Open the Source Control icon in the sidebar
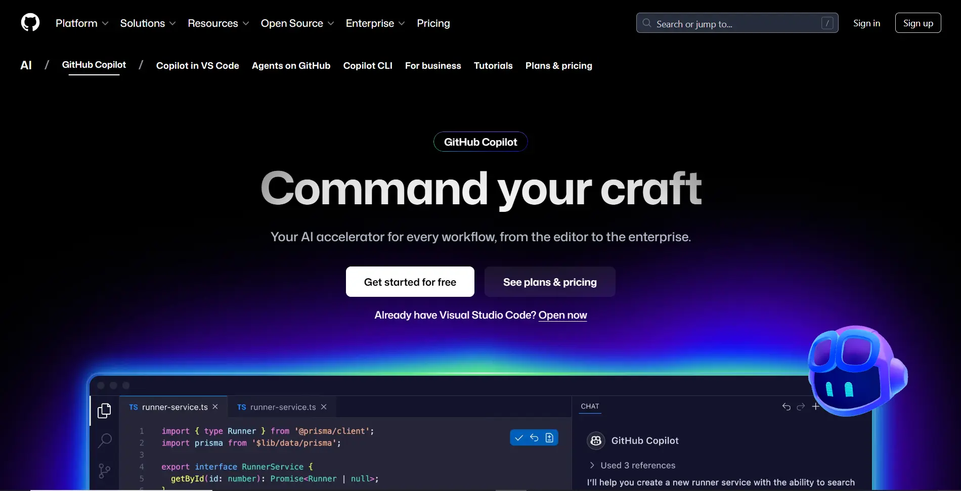Image resolution: width=961 pixels, height=491 pixels. 104,471
